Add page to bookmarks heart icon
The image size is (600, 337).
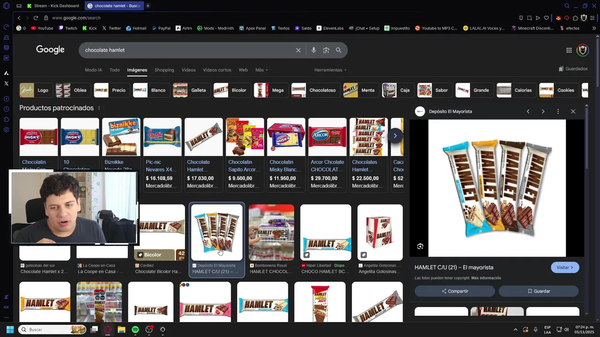(x=546, y=18)
